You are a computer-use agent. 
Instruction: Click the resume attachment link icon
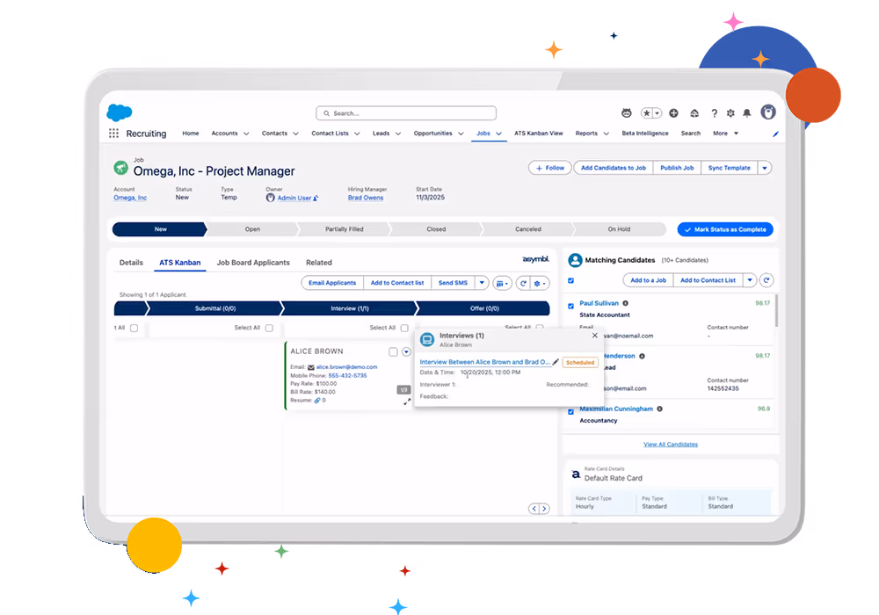tap(317, 401)
